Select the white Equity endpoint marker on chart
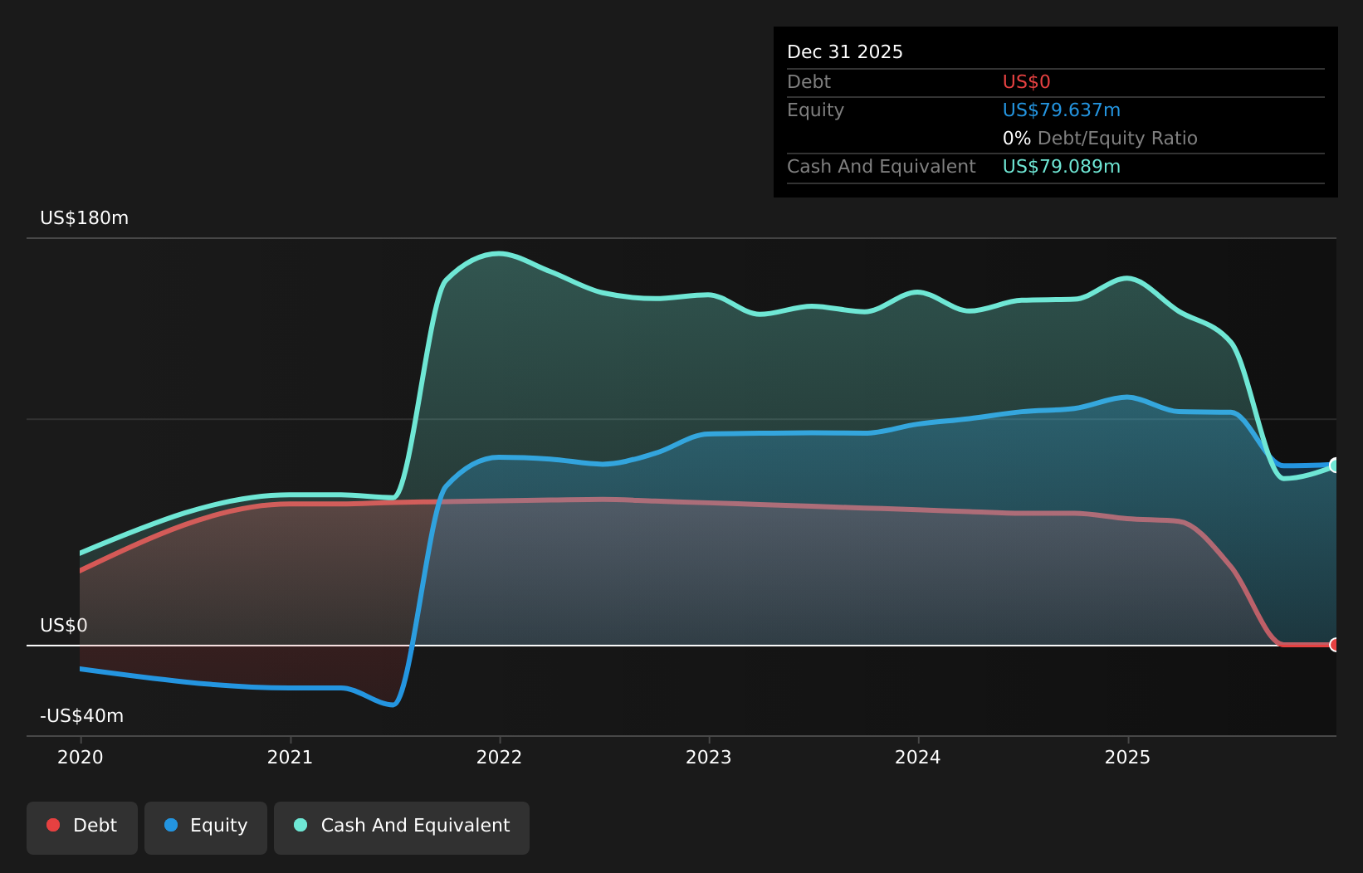 point(1333,463)
